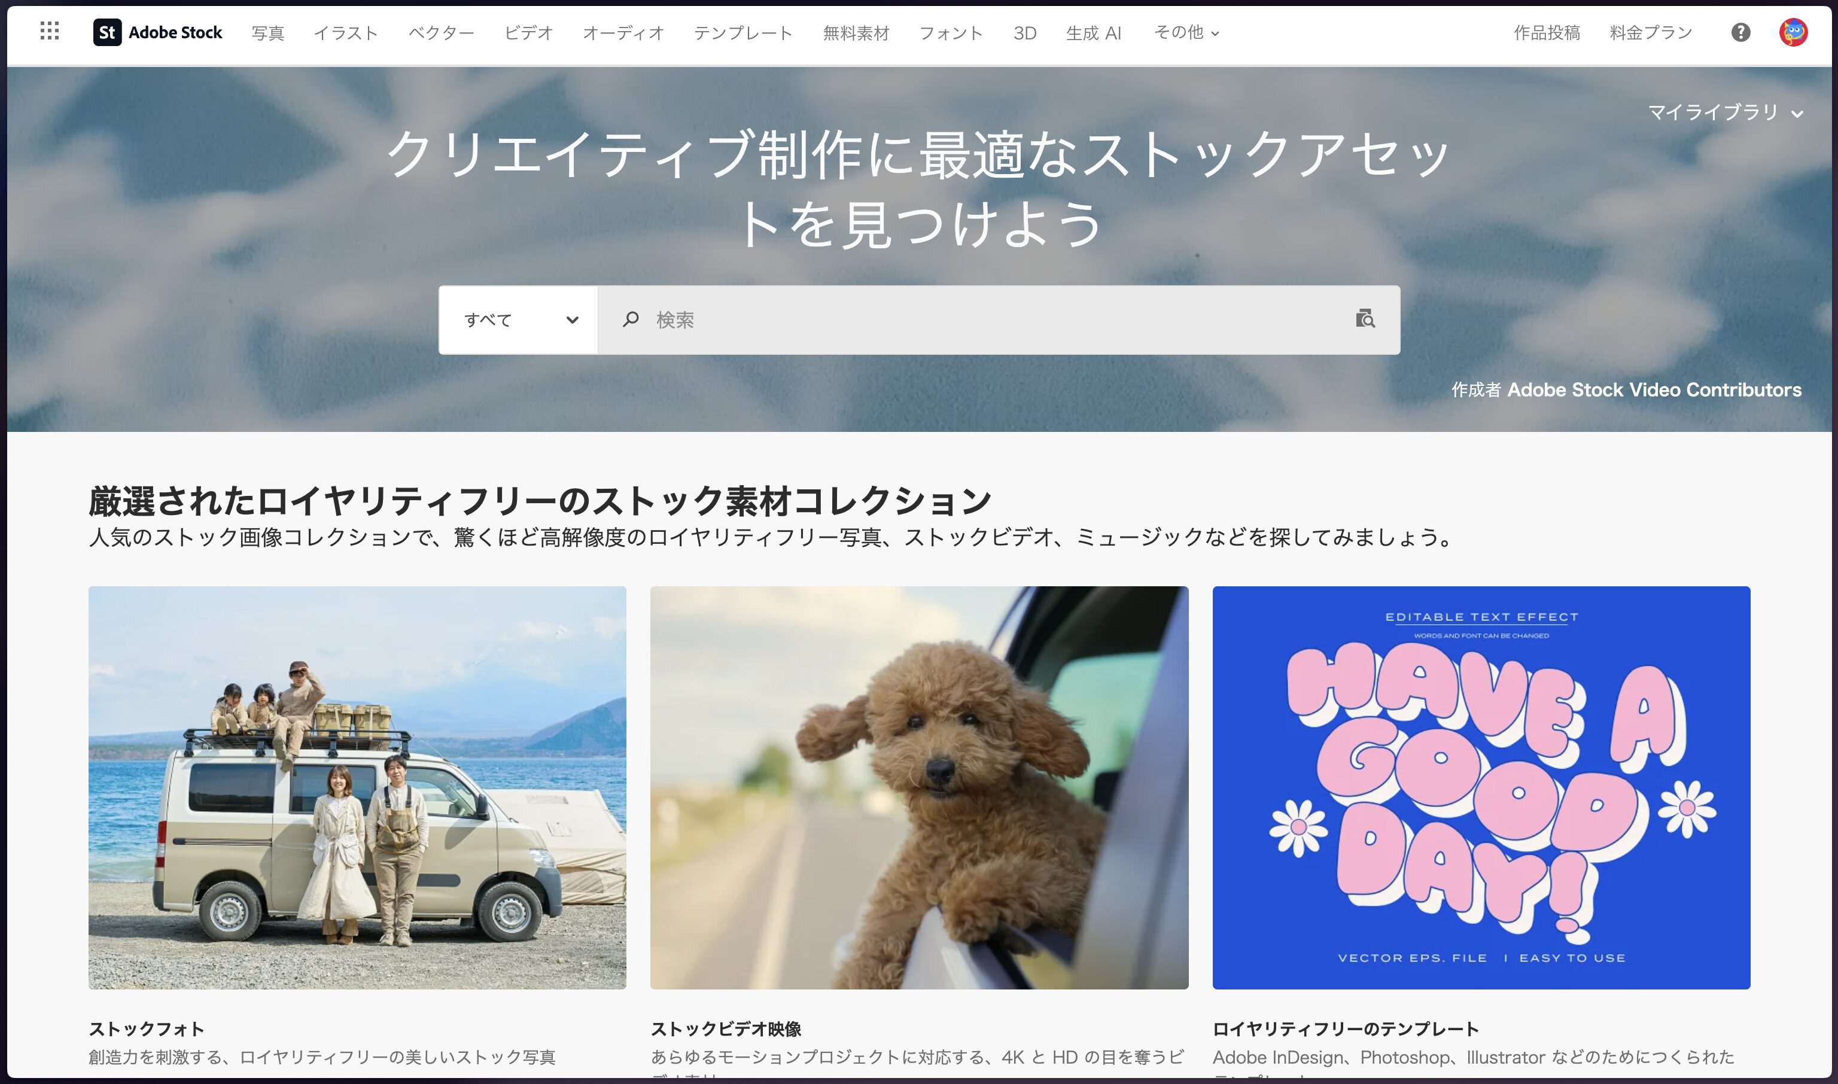Expand the その他 navigation menu
Viewport: 1838px width, 1084px height.
(1184, 32)
